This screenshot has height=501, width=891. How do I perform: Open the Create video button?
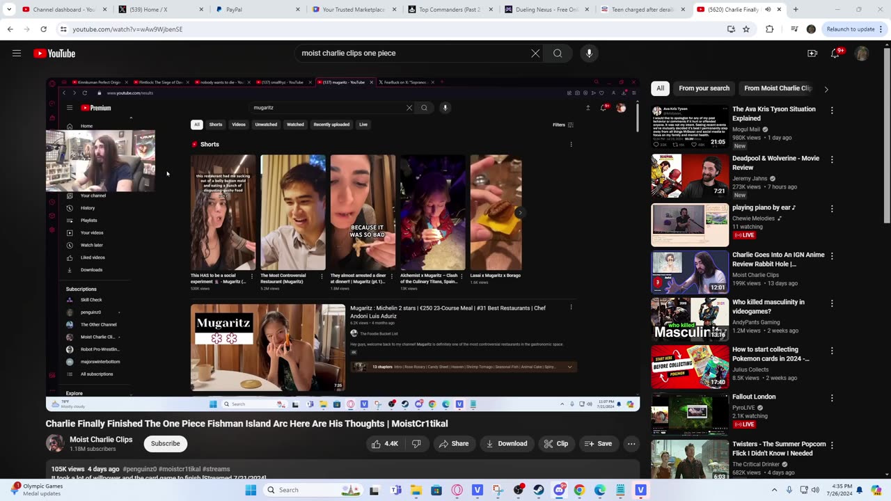click(x=812, y=54)
